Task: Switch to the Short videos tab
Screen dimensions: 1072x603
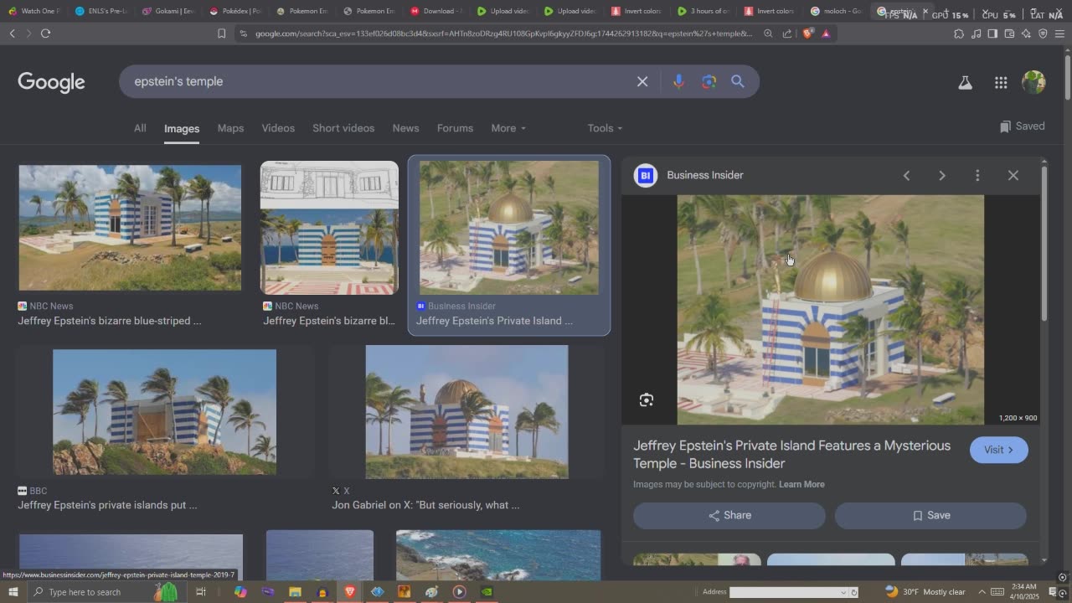Action: pos(343,128)
